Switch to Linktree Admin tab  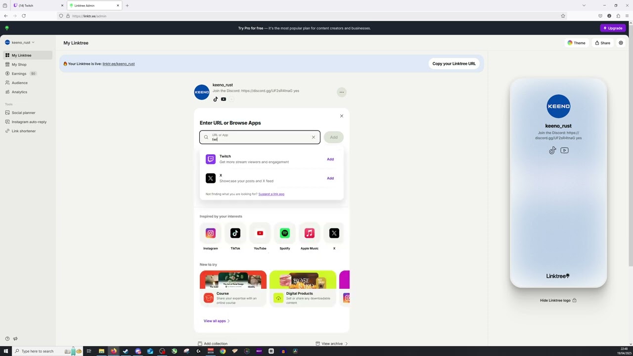click(94, 5)
